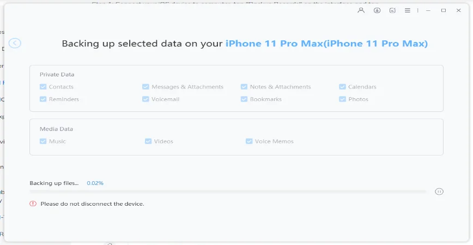The image size is (473, 245).
Task: Pause the backup process
Action: (439, 192)
